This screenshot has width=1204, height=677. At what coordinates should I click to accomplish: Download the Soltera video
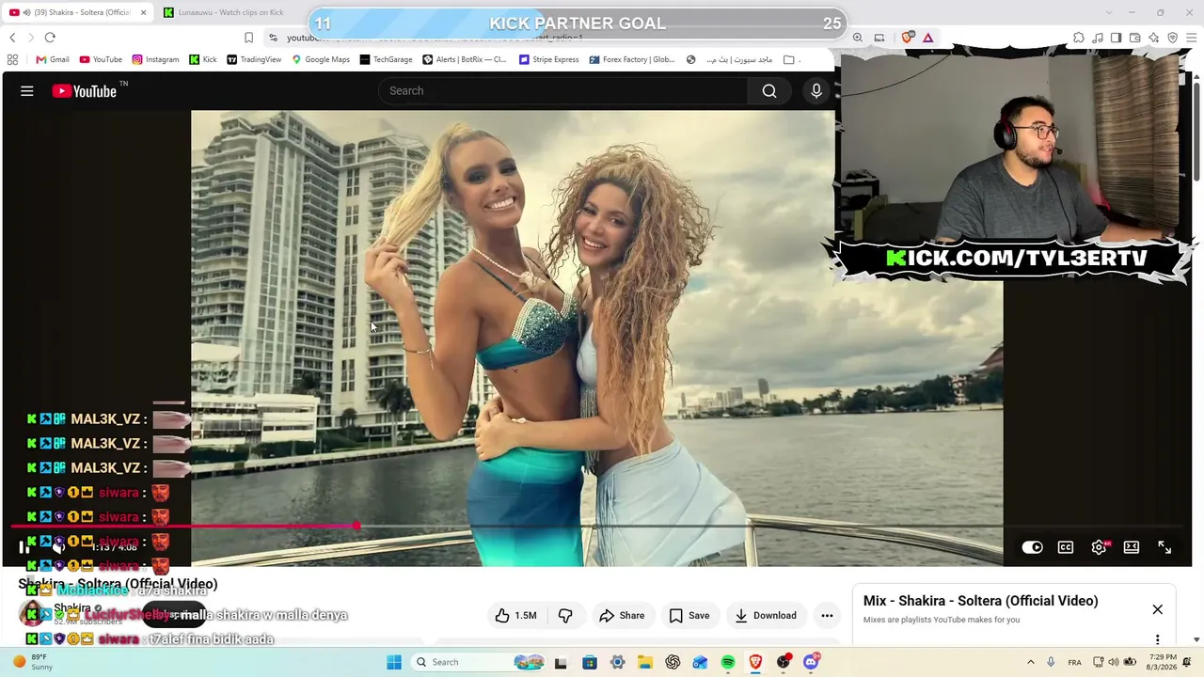pyautogui.click(x=766, y=616)
